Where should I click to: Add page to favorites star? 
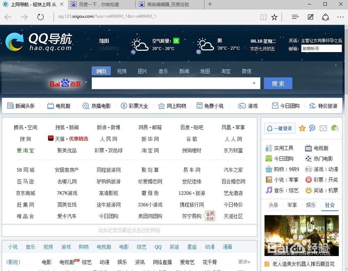[x=274, y=17]
